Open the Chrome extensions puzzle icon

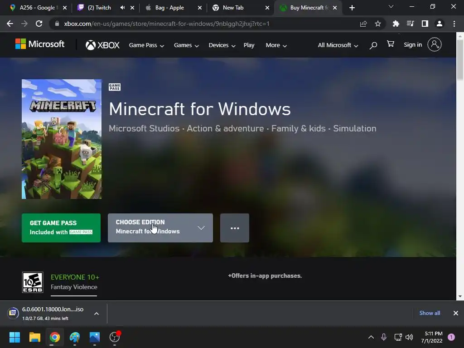(396, 24)
